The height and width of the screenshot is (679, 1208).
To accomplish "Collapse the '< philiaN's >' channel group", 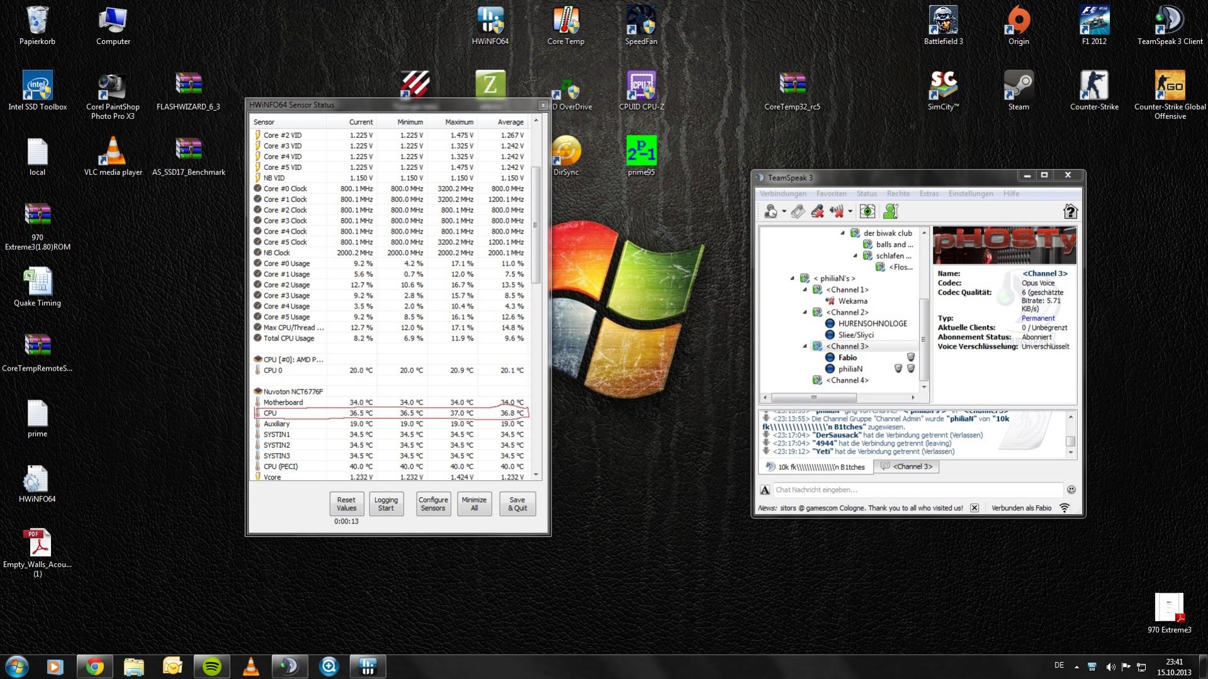I will tap(793, 278).
